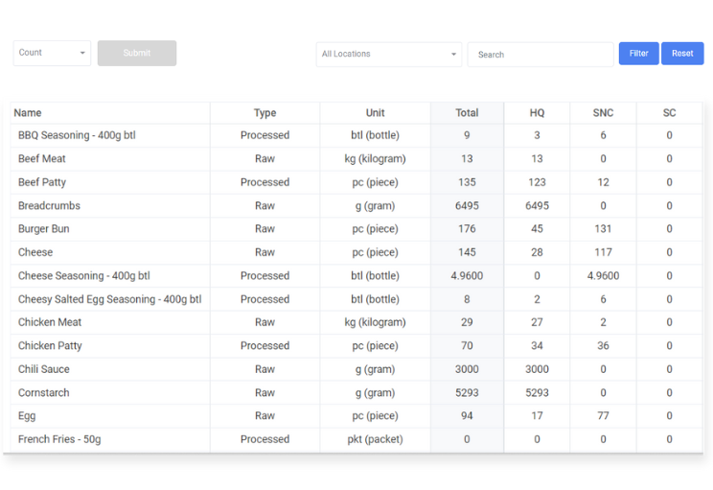
Task: Click the Total column header
Action: pyautogui.click(x=467, y=113)
